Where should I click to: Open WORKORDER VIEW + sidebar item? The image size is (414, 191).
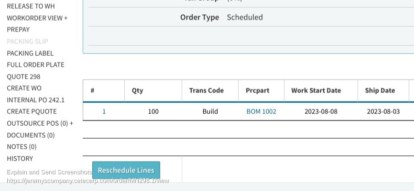(x=37, y=18)
